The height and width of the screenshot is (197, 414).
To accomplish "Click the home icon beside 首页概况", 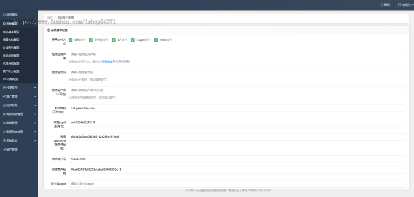I will pos(4,14).
